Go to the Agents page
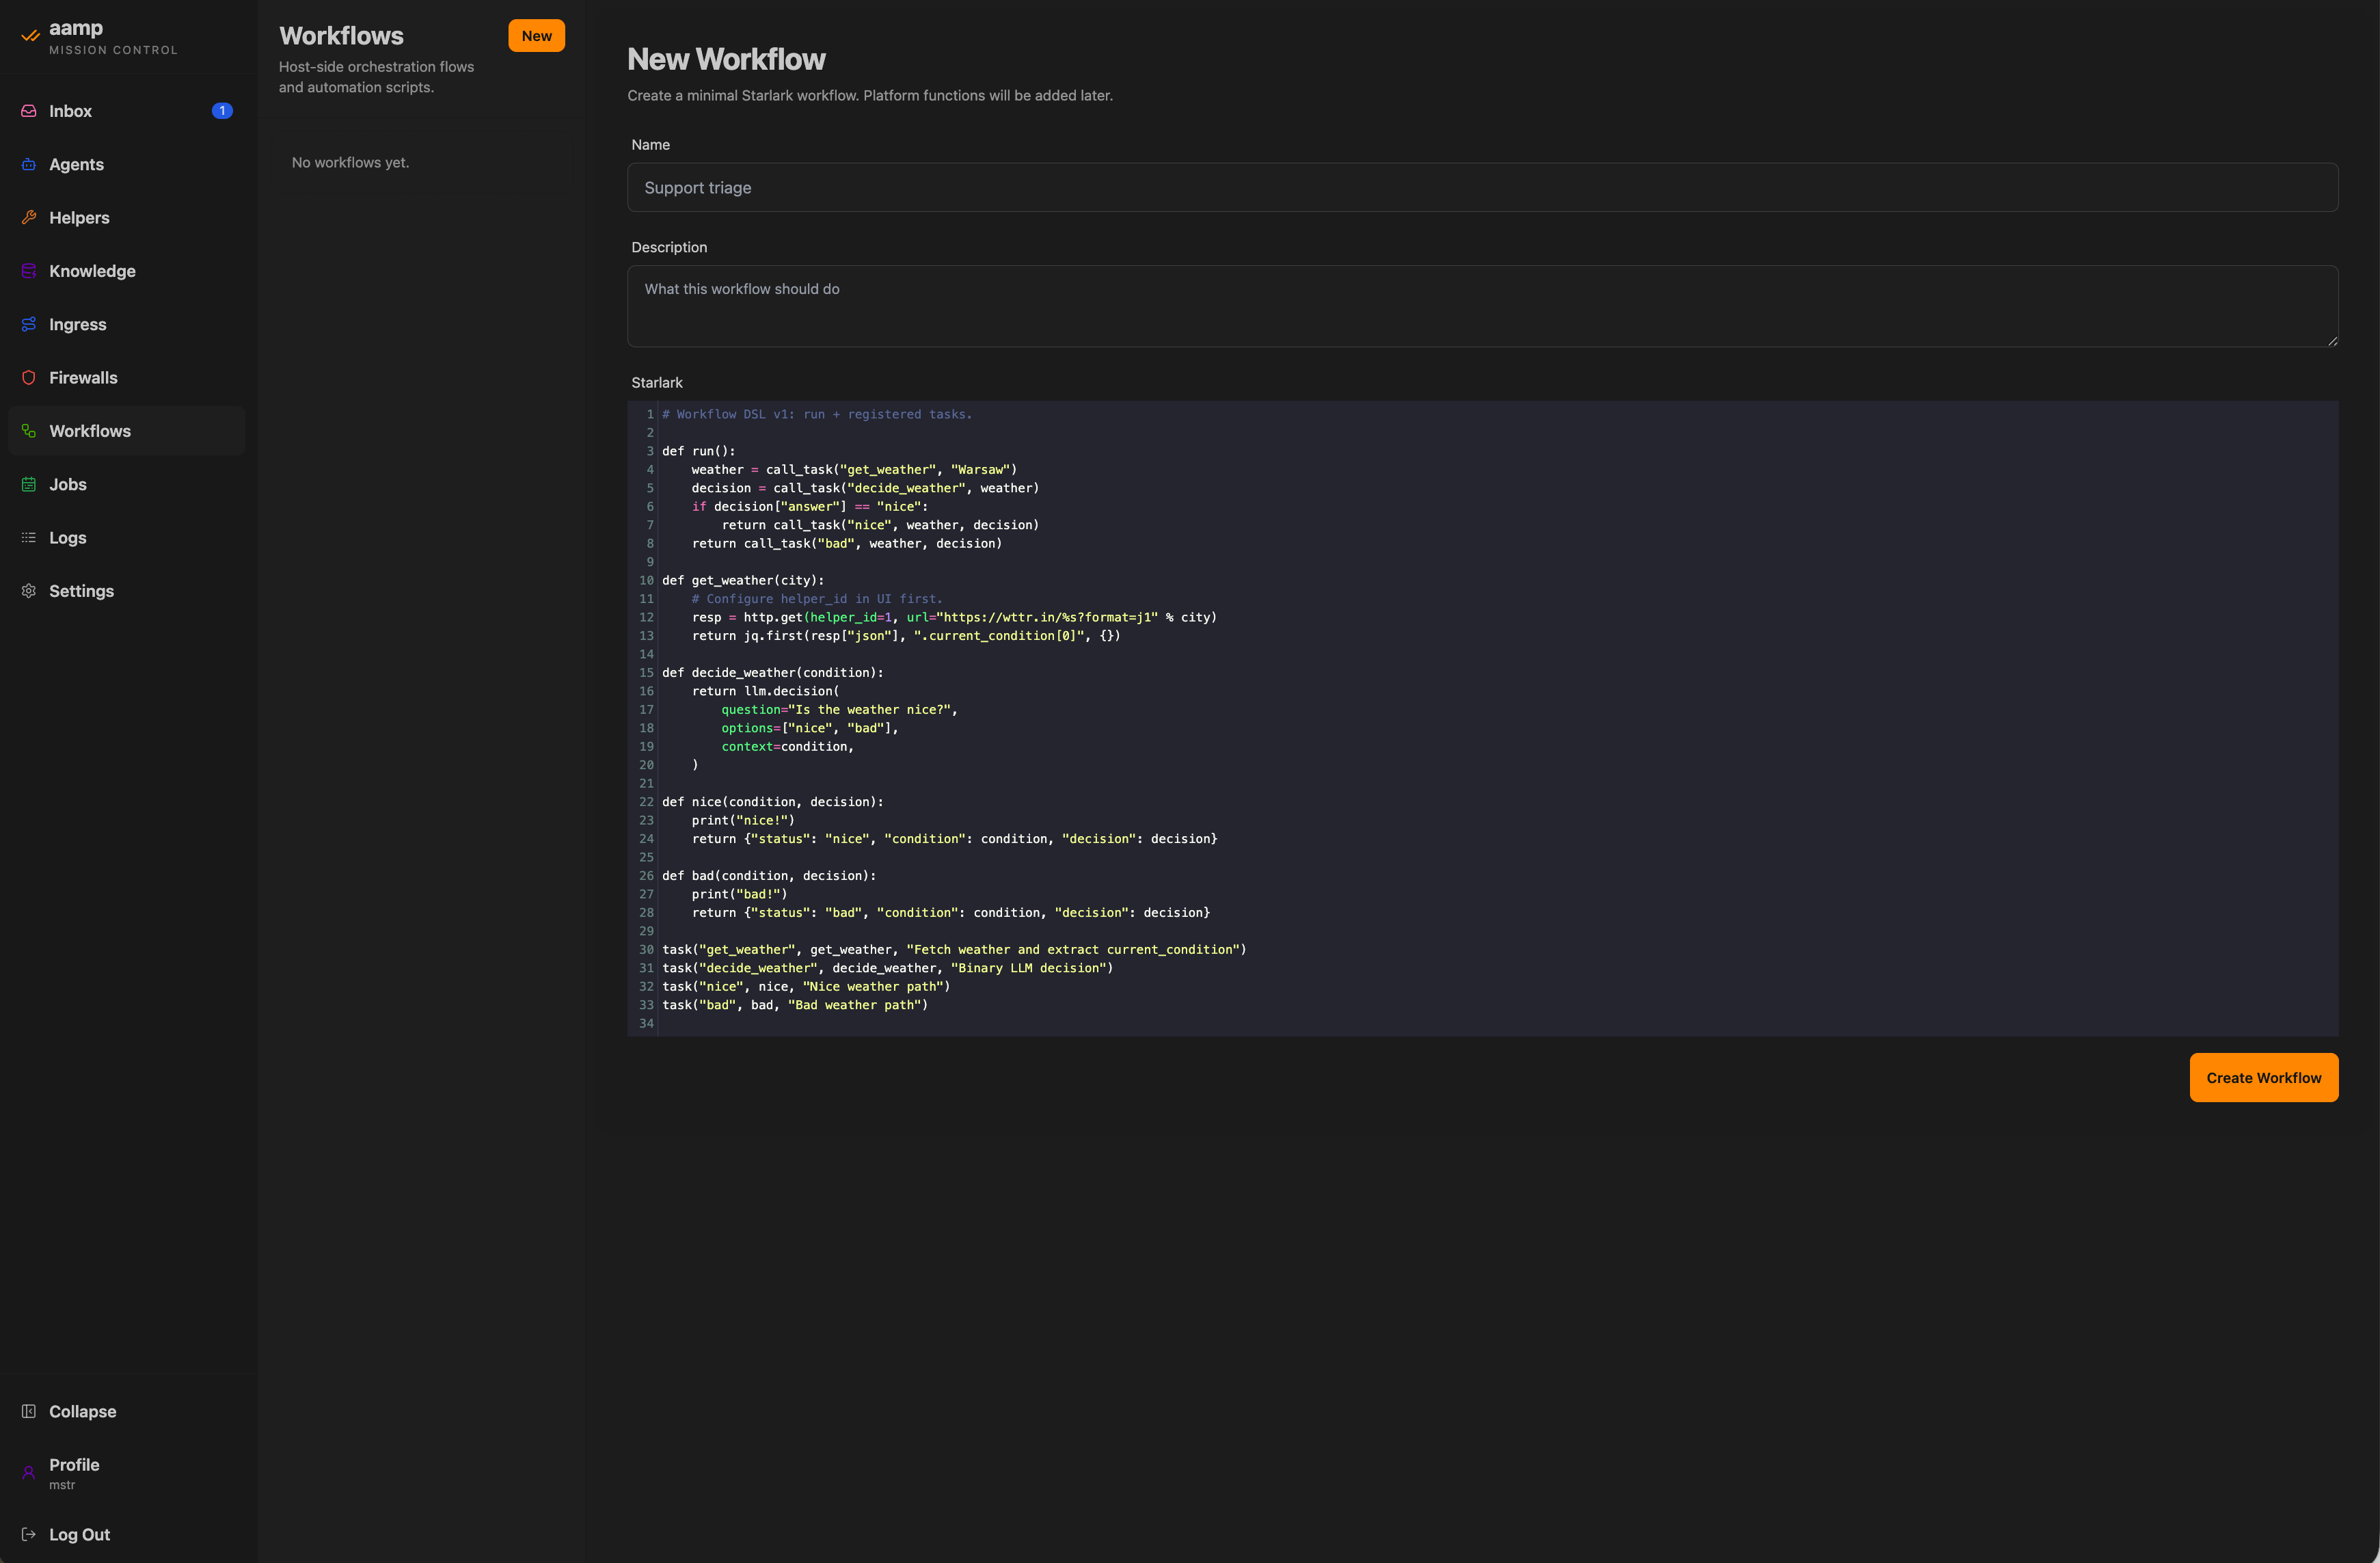This screenshot has height=1563, width=2380. (x=127, y=164)
